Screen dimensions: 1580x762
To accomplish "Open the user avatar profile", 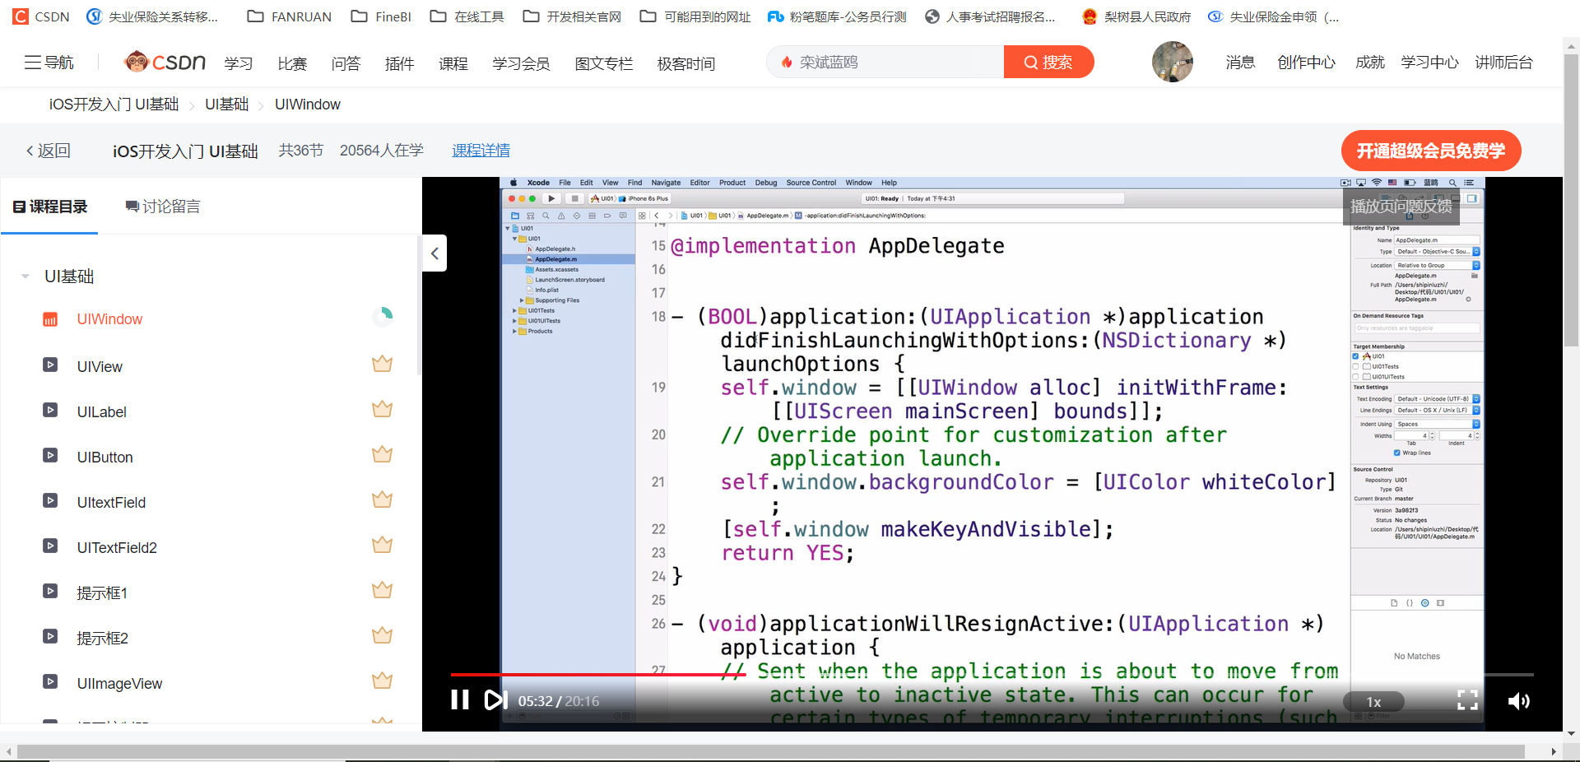I will pyautogui.click(x=1172, y=62).
